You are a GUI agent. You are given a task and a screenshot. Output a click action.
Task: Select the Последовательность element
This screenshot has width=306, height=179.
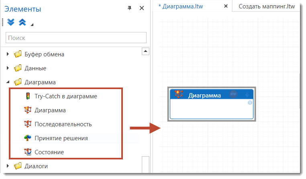[x=63, y=124]
